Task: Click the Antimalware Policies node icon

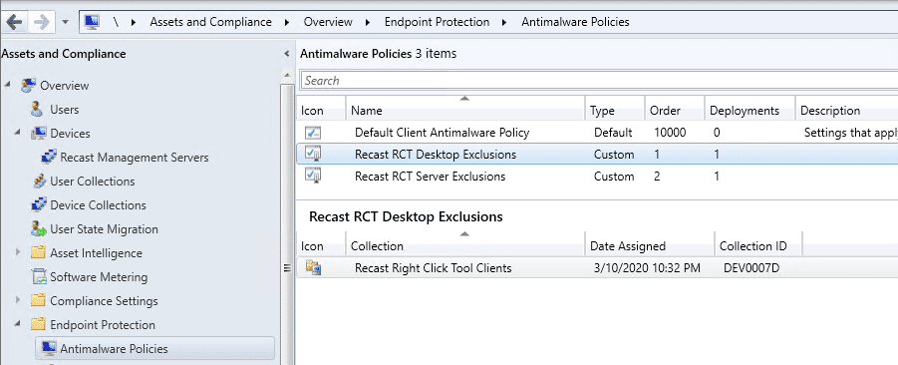Action: [x=49, y=348]
